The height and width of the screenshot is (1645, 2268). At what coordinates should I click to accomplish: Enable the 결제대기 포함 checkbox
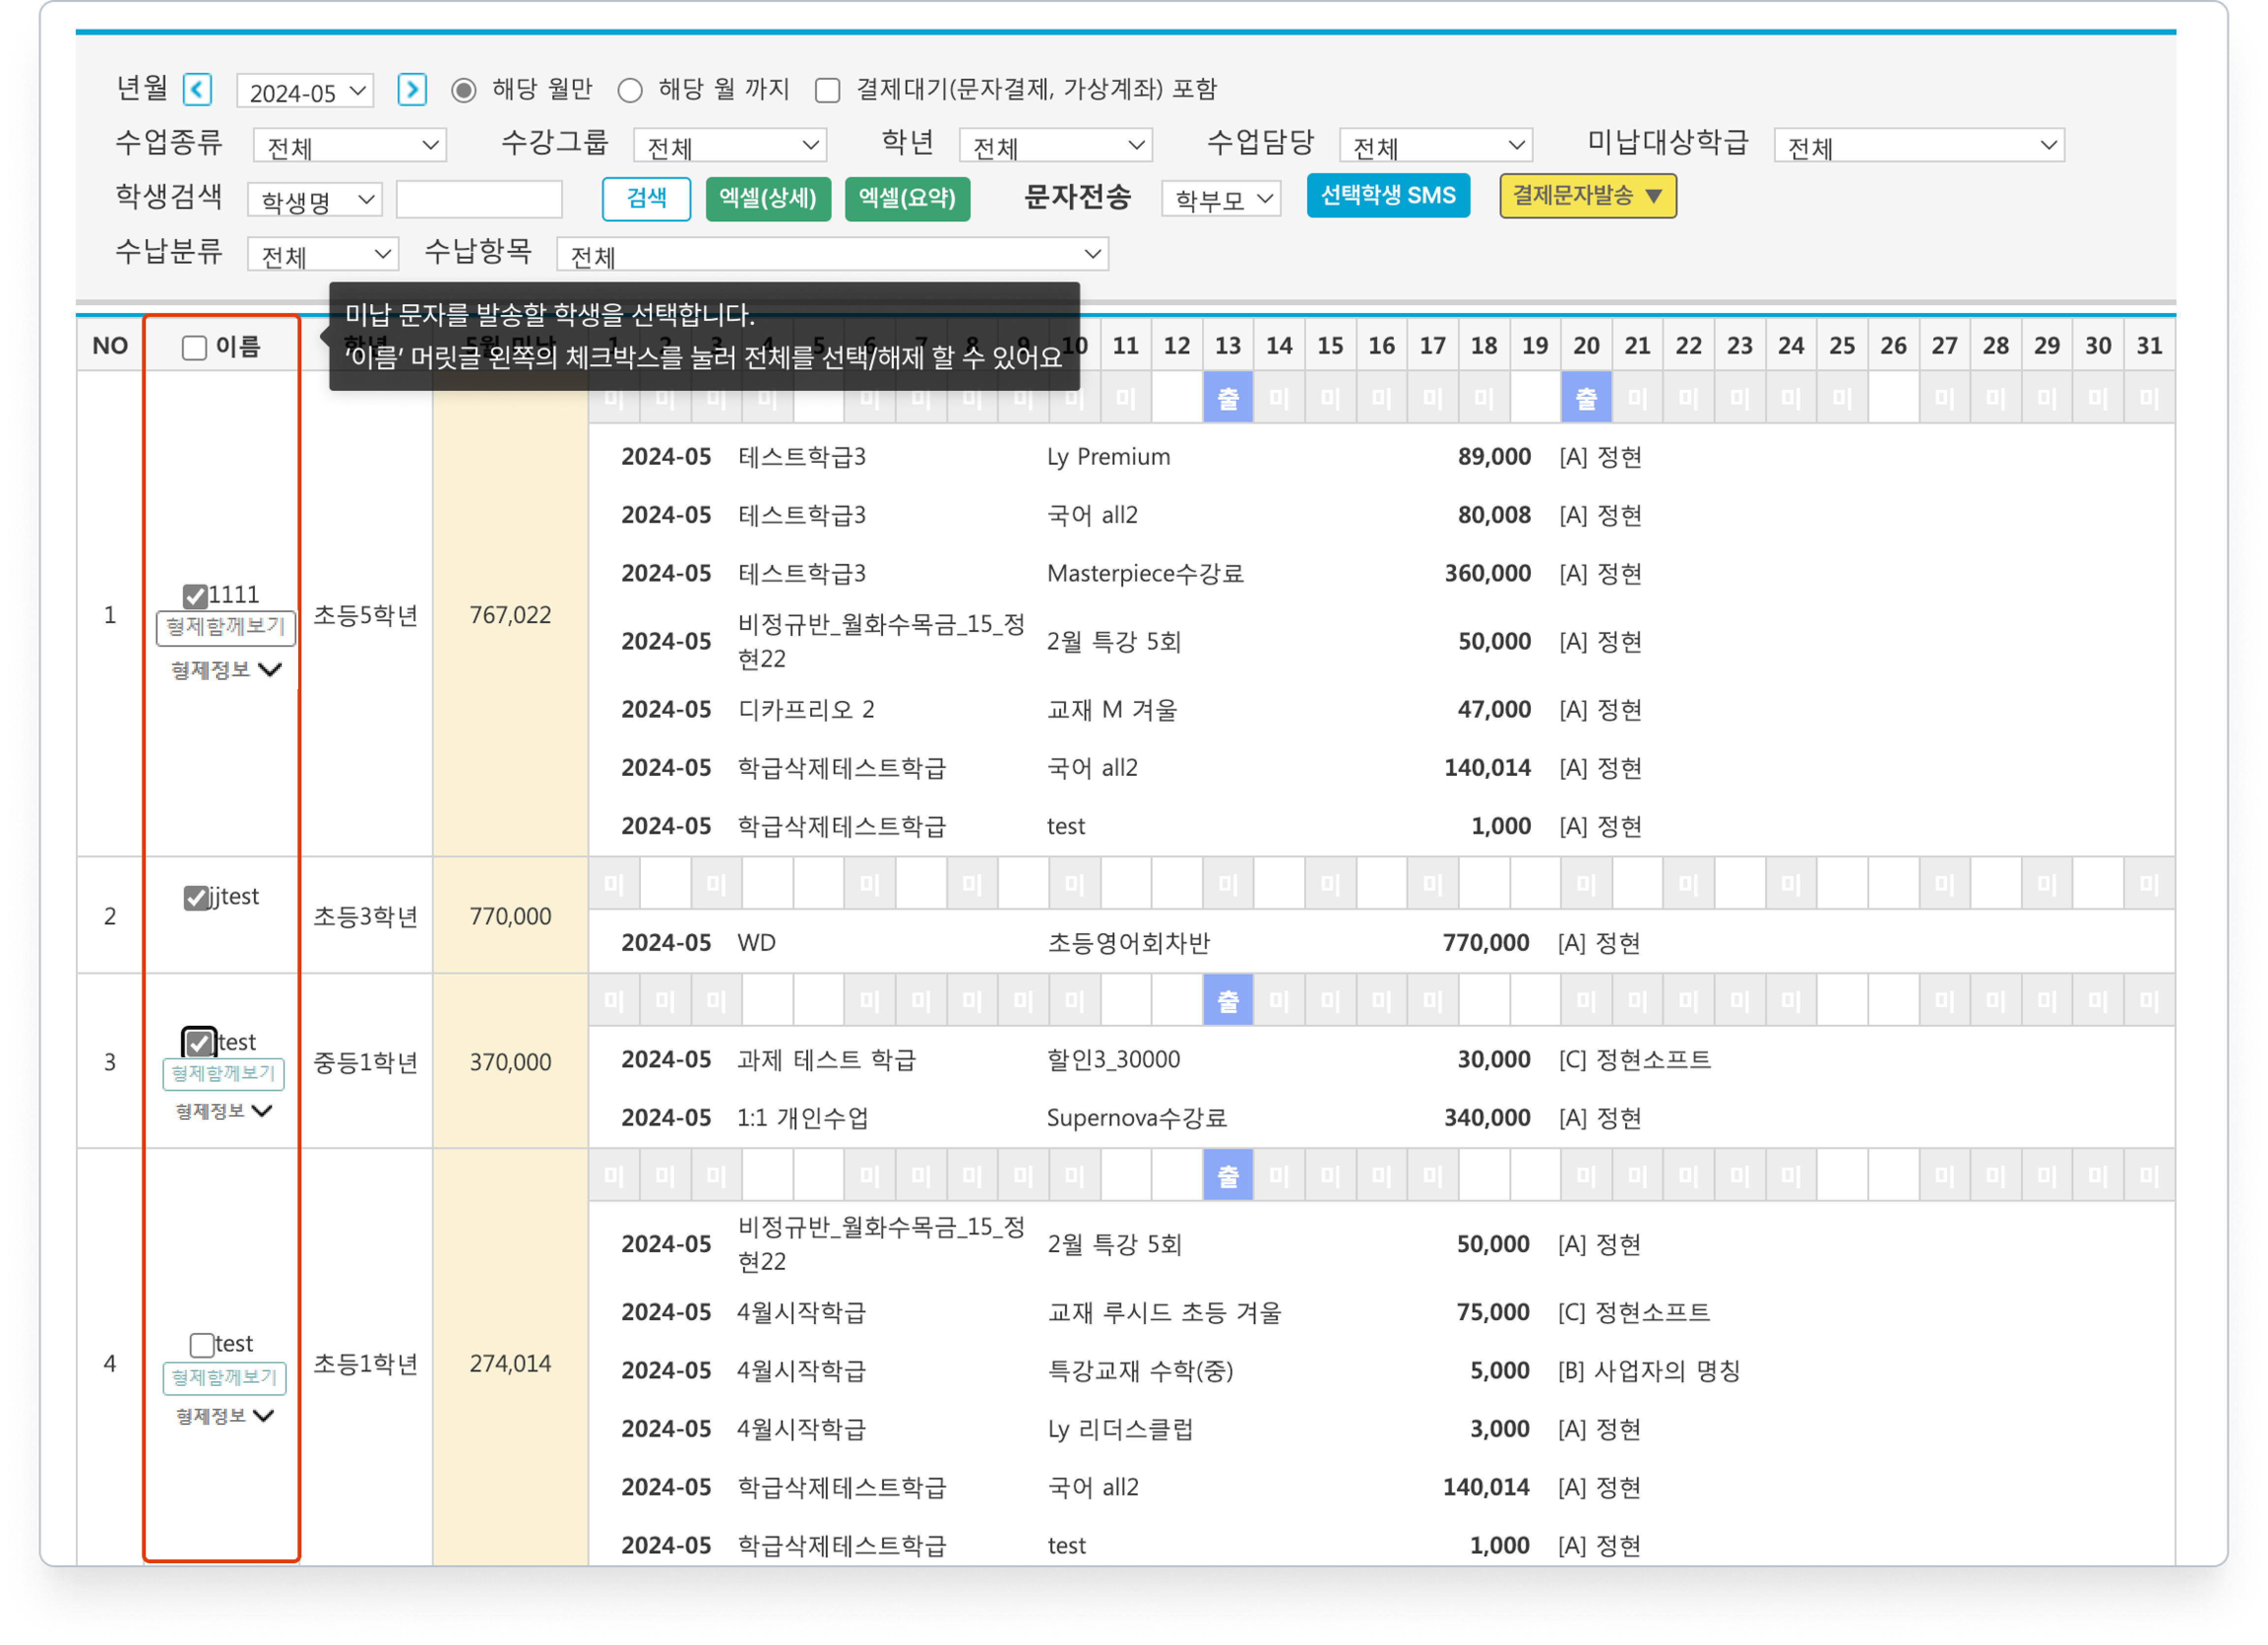827,91
